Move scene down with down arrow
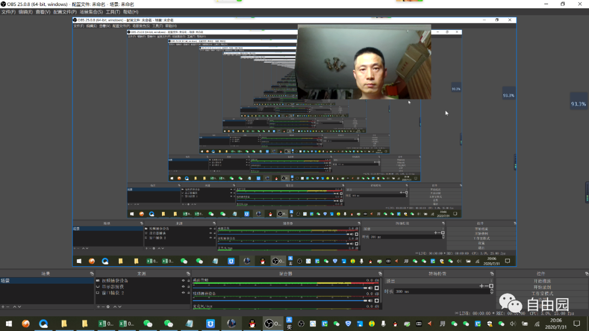The height and width of the screenshot is (331, 589). point(20,307)
